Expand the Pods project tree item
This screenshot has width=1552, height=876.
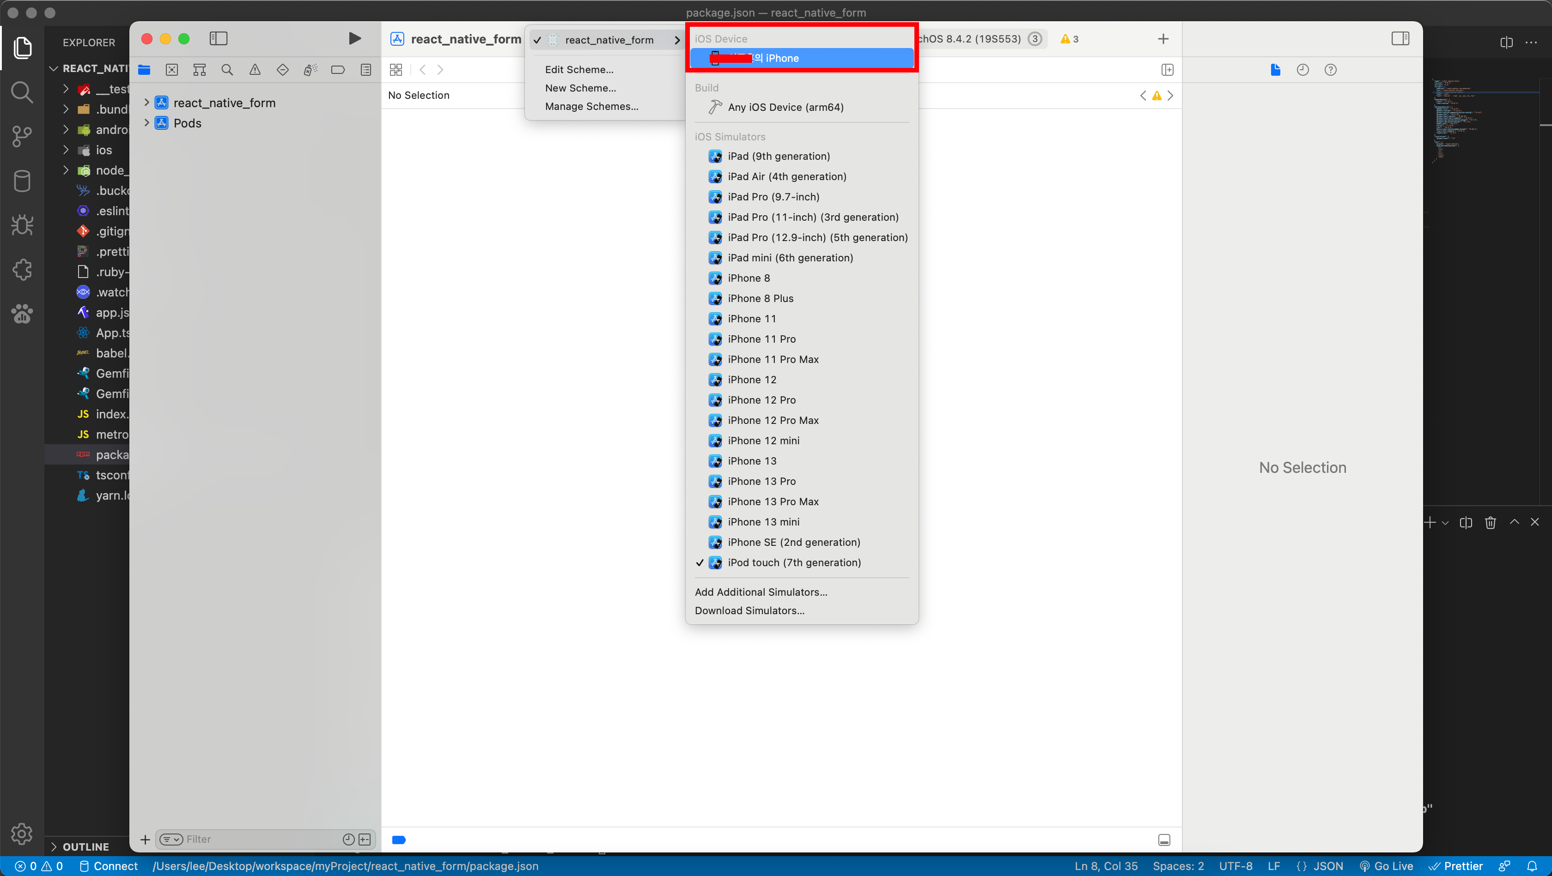(146, 123)
